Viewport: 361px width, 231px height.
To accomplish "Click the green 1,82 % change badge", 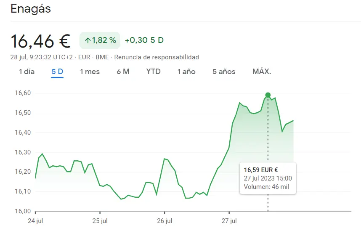I will tap(100, 40).
